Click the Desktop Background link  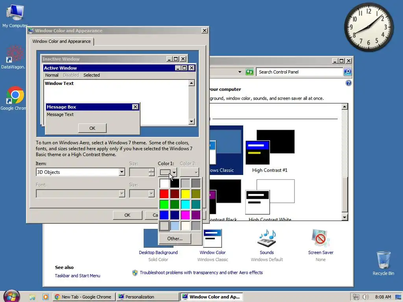pos(158,252)
